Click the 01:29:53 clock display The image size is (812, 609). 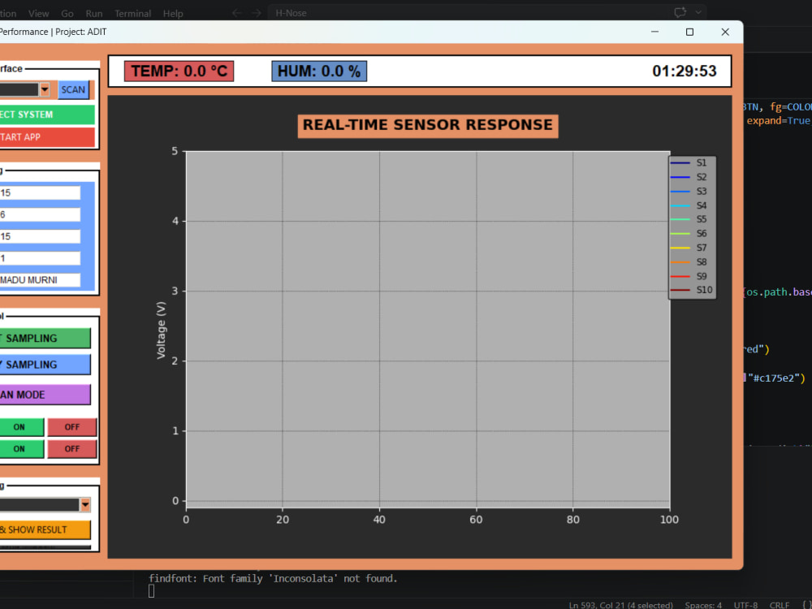tap(684, 71)
